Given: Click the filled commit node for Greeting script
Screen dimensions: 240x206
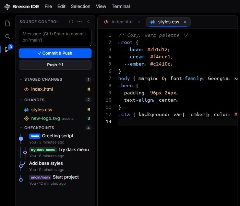Looking at the screenshot, I should coord(21,139).
